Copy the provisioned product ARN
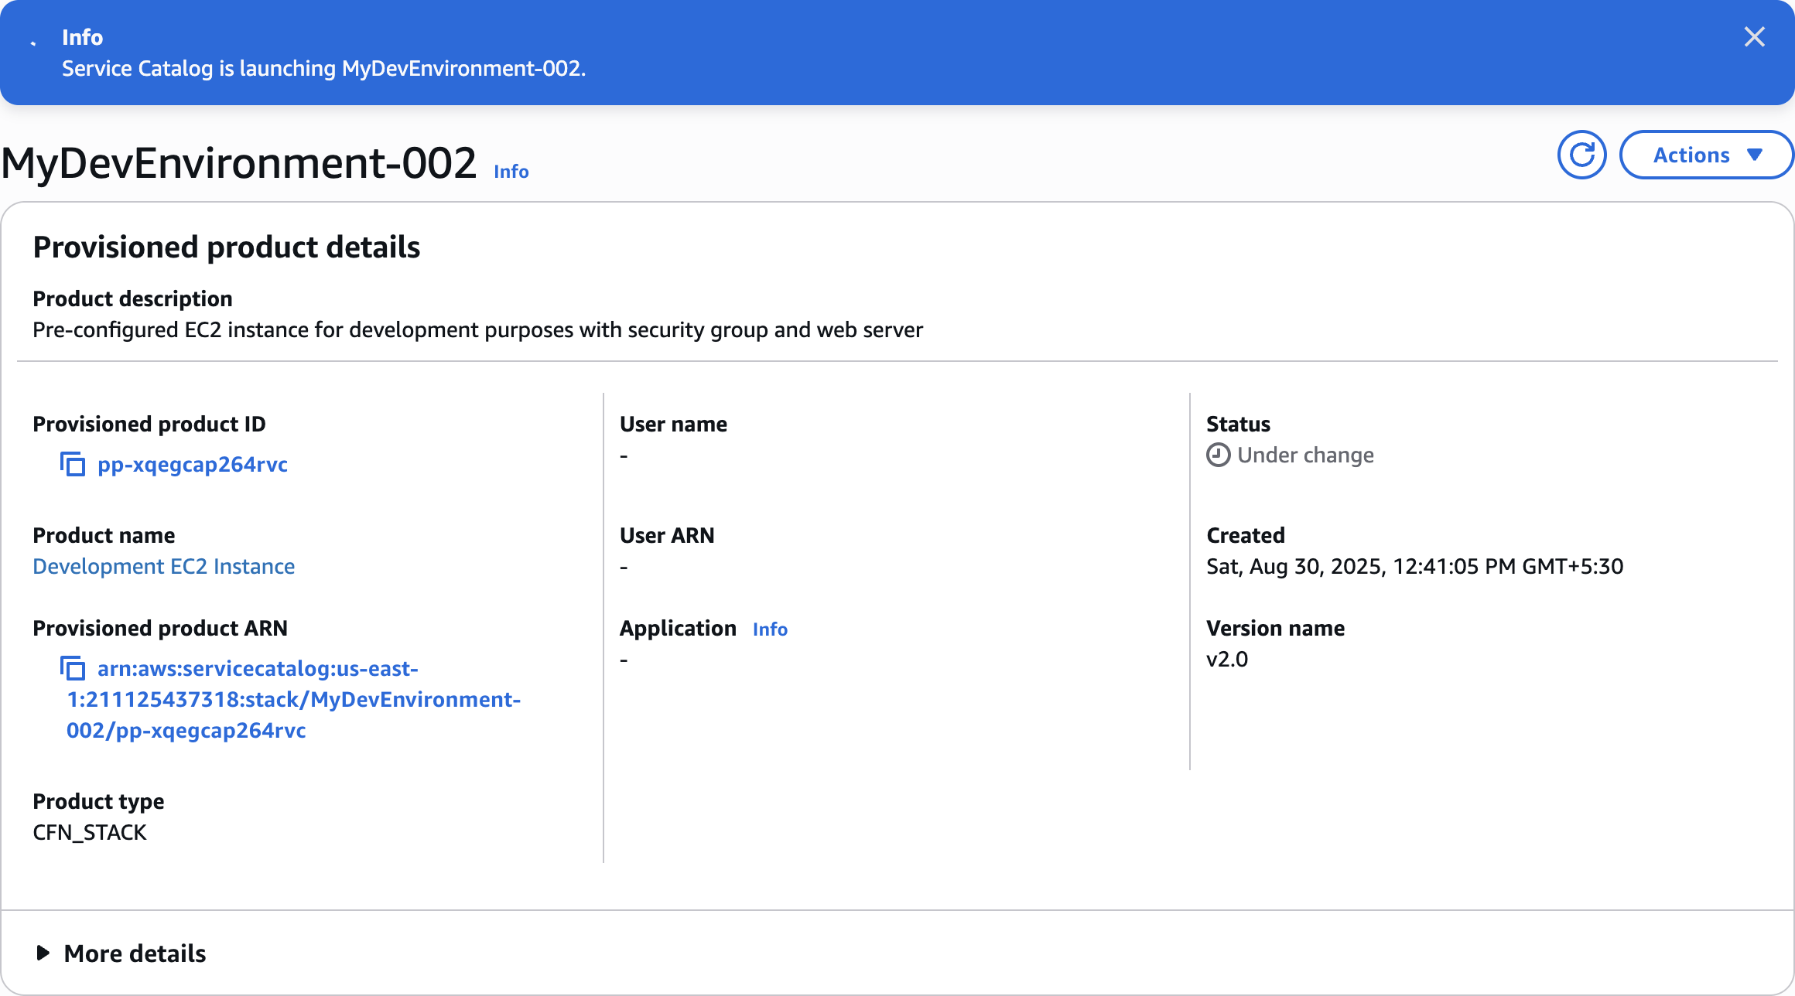The height and width of the screenshot is (996, 1795). click(73, 669)
